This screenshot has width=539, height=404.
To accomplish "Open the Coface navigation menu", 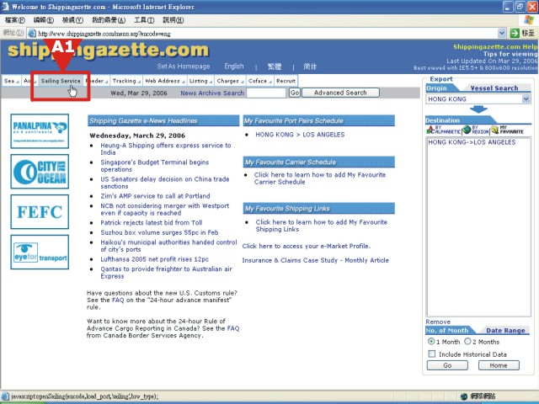I will 259,81.
